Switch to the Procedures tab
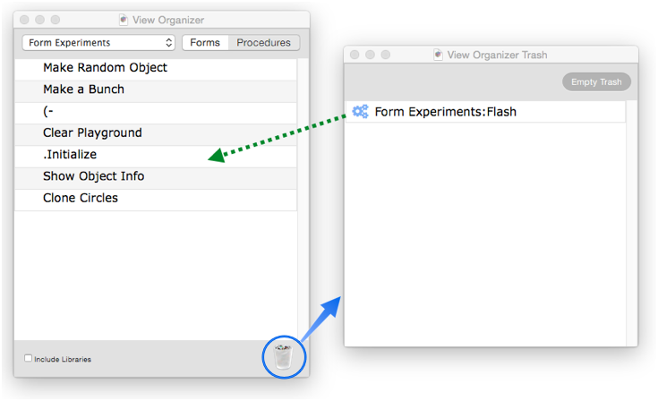The image size is (658, 401). 263,42
